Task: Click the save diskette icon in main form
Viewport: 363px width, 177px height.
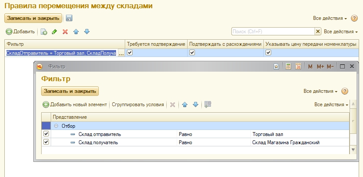Action: pyautogui.click(x=69, y=18)
